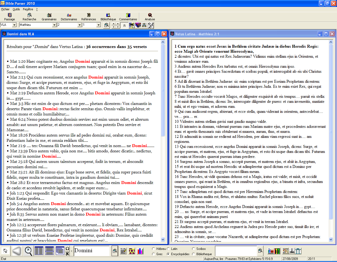Open the Matthieu book dropdown
Viewport: 337px width, 262px height.
[x=54, y=25]
